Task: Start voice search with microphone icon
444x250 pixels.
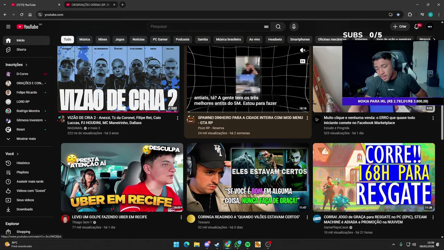Action: 294,27
